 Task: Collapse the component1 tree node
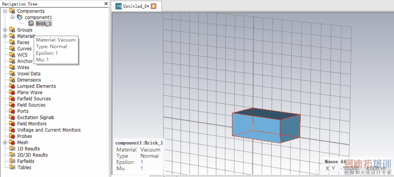(x=13, y=17)
